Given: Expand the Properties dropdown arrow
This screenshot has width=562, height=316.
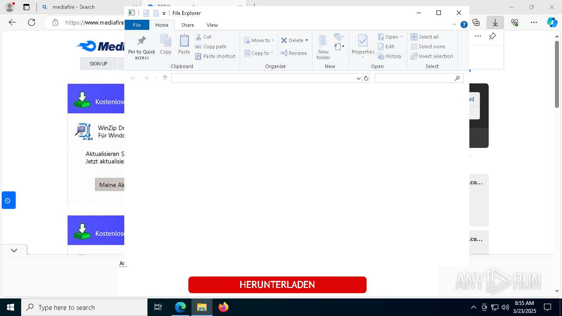Looking at the screenshot, I should pyautogui.click(x=363, y=57).
